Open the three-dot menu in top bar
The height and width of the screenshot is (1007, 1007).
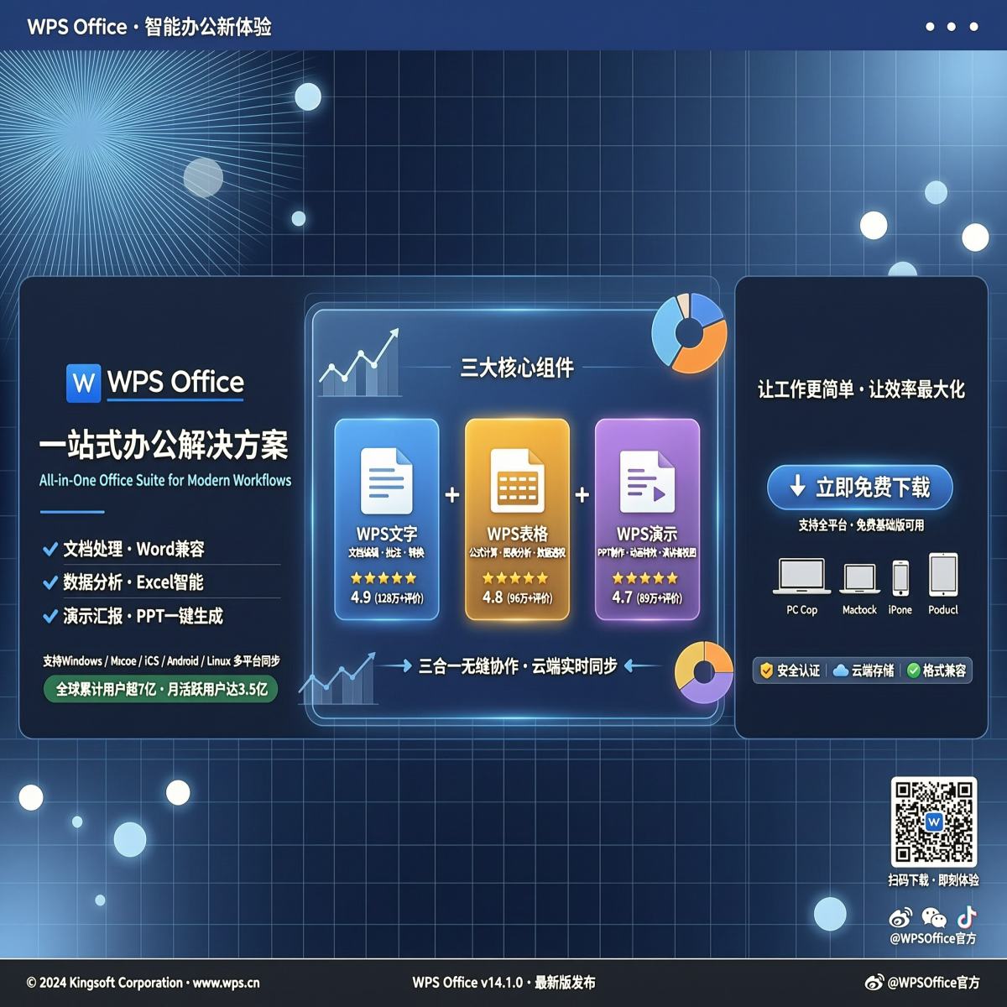(x=952, y=27)
